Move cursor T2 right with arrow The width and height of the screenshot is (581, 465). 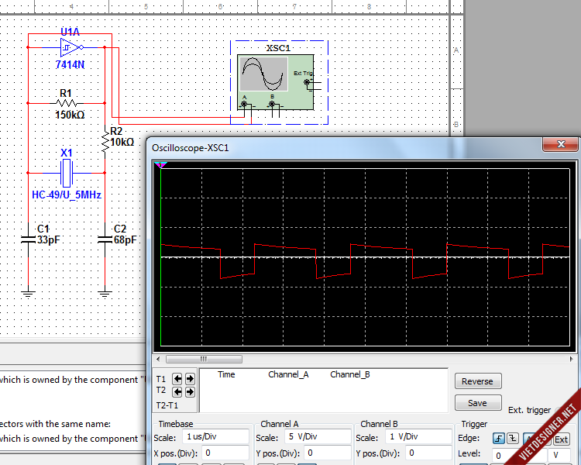(x=190, y=391)
